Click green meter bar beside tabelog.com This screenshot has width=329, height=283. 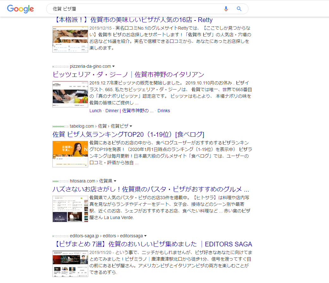[60, 126]
